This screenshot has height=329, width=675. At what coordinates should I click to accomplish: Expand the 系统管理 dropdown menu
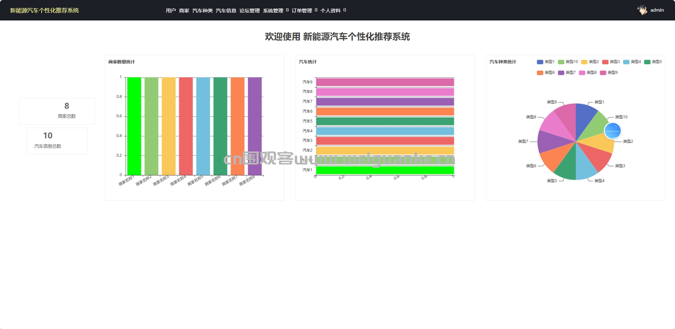(276, 11)
